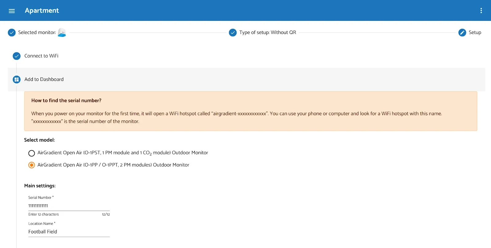Click the 12/12 character count indicator
This screenshot has width=491, height=248.
coord(106,214)
